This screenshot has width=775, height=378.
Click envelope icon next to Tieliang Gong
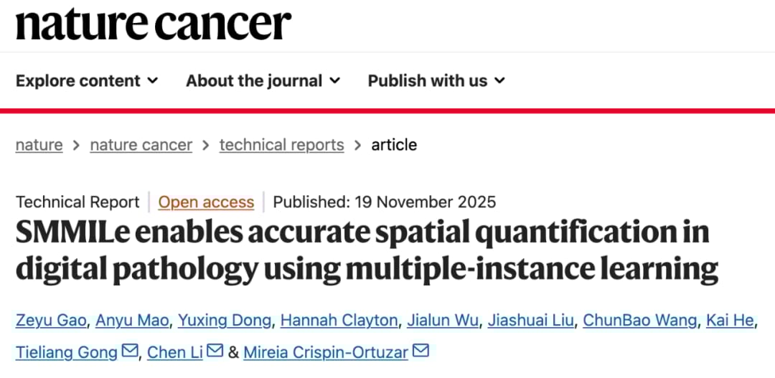[x=130, y=351]
